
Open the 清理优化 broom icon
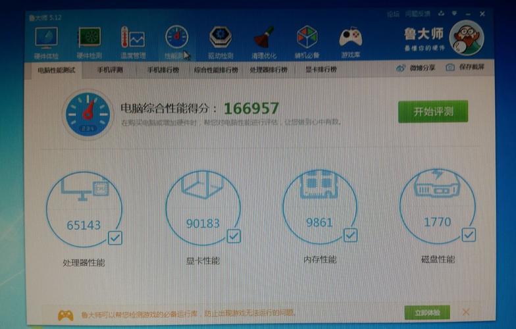[x=264, y=37]
